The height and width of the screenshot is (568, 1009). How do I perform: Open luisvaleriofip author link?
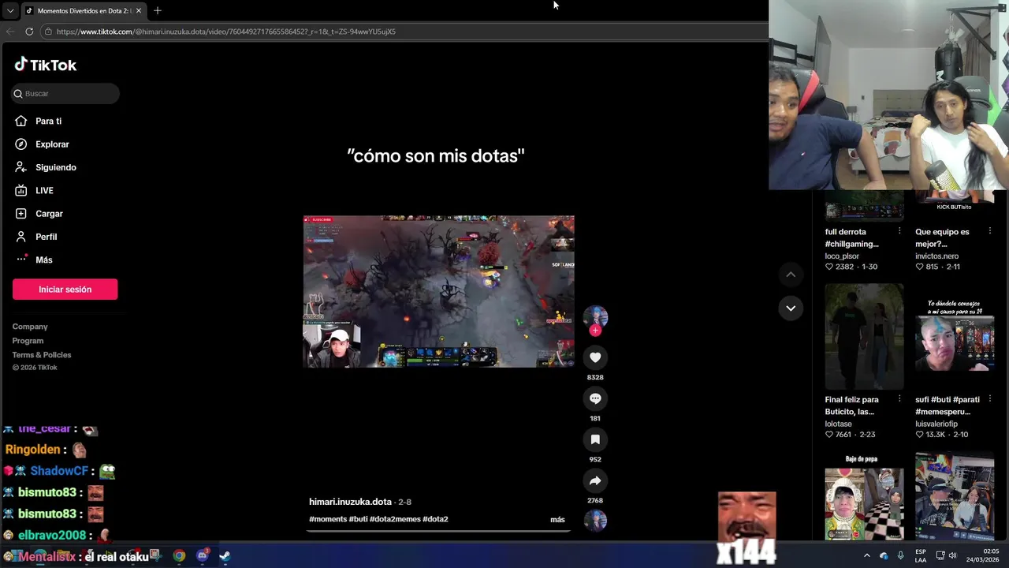point(936,424)
